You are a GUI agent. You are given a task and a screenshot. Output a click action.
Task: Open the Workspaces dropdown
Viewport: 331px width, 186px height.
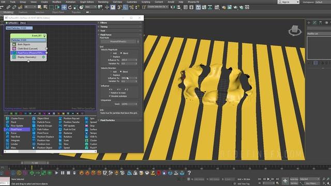pos(323,2)
